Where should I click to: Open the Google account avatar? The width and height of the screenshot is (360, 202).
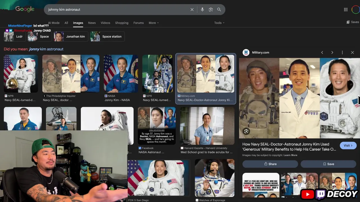point(356,10)
